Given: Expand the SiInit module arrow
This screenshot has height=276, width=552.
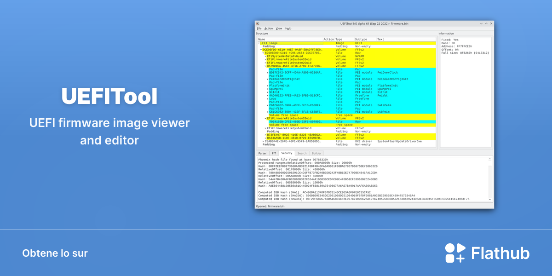Looking at the screenshot, I should click(268, 92).
